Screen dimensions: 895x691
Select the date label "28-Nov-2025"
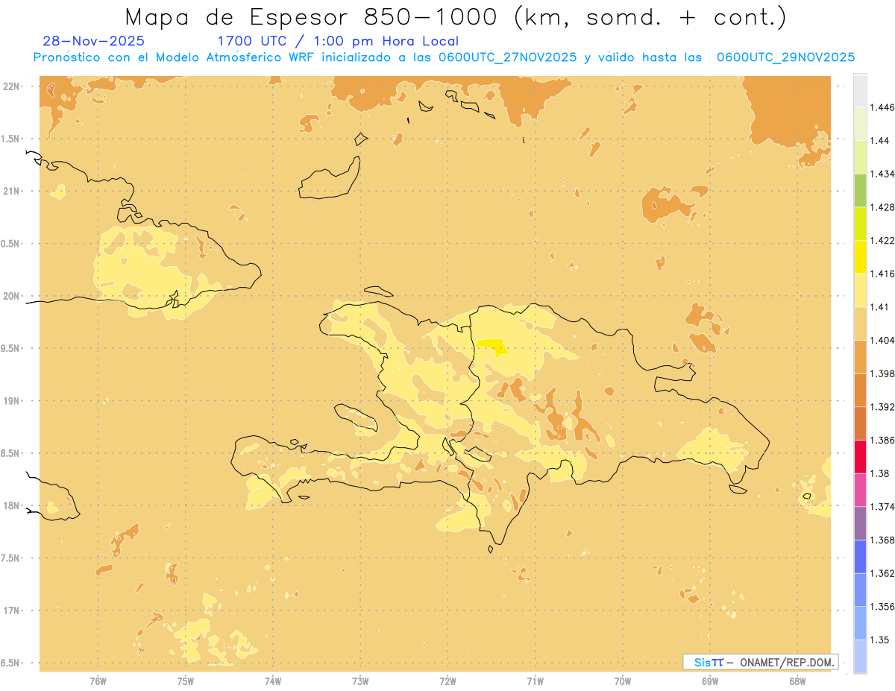pos(94,41)
